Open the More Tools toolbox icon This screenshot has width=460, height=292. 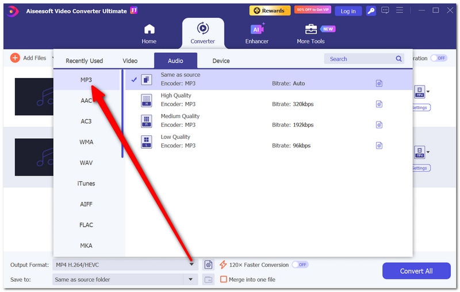tap(310, 29)
